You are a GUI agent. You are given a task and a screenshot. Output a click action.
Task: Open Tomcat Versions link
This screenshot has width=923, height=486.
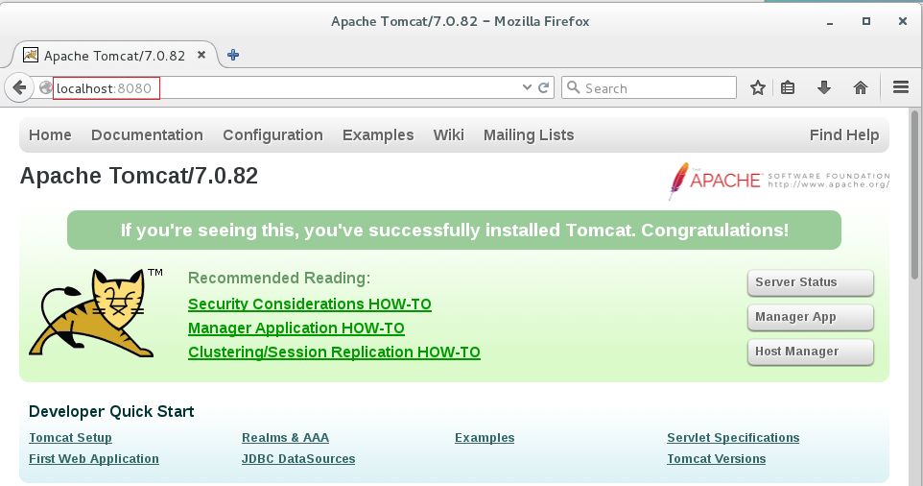pyautogui.click(x=716, y=459)
